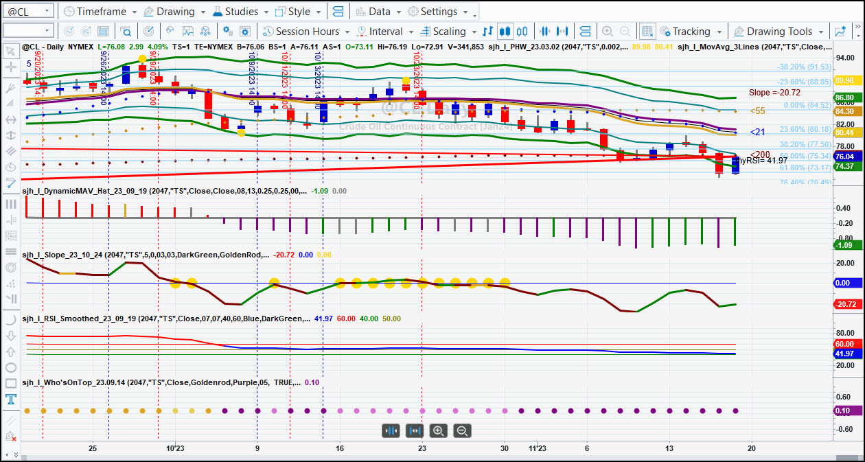Click the zoom out magnifier in top toolbar
Viewport: 865px width, 462px height.
pos(624,32)
